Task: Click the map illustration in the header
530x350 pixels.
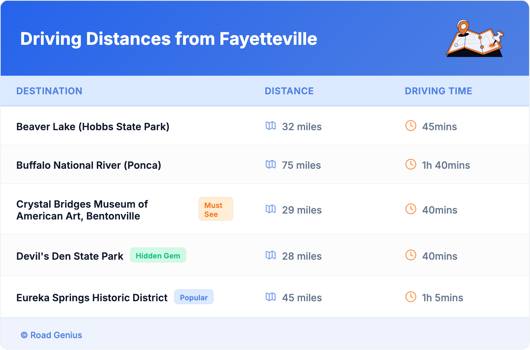Action: tap(475, 39)
